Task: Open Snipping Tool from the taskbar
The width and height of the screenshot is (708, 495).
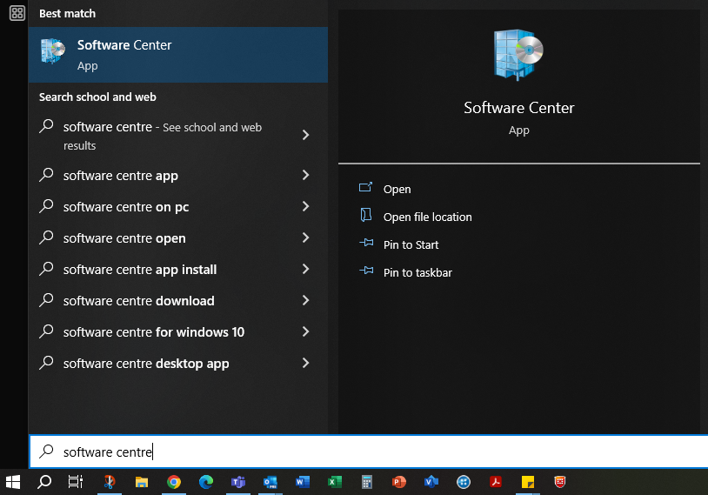Action: tap(109, 482)
